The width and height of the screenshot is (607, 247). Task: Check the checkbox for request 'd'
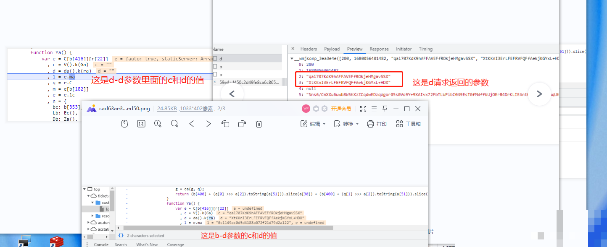(x=215, y=59)
